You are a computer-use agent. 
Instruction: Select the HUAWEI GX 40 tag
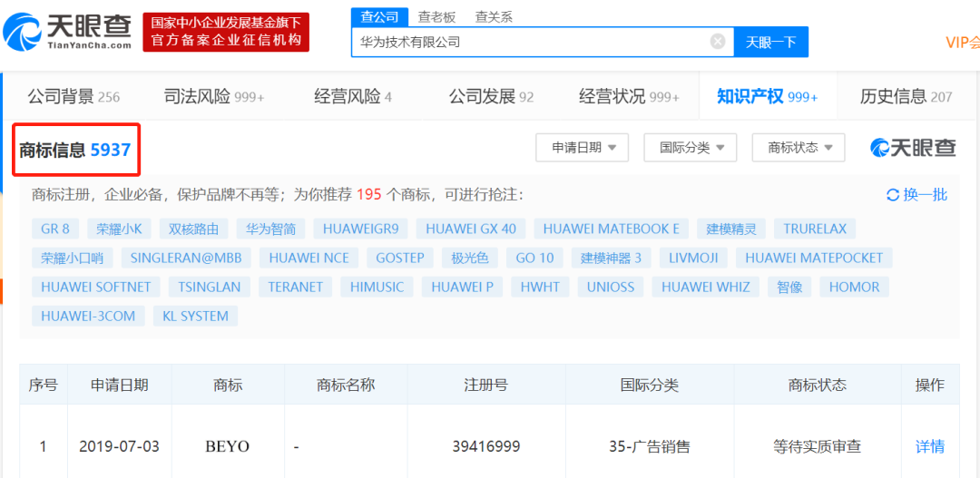471,229
